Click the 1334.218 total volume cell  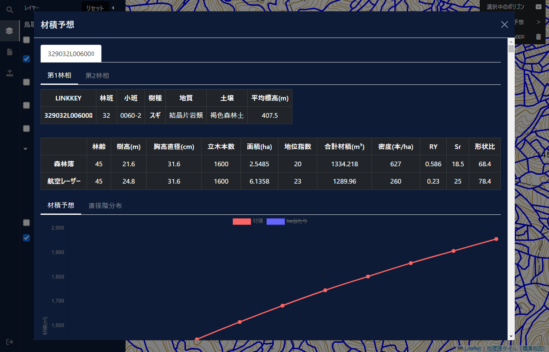[344, 164]
